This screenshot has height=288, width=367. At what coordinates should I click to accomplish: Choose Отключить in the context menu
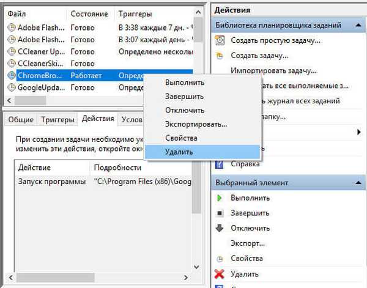pos(184,110)
